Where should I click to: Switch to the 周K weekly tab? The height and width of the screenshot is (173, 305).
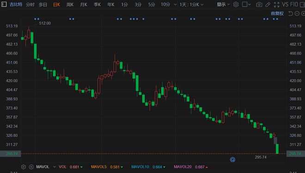pyautogui.click(x=70, y=5)
